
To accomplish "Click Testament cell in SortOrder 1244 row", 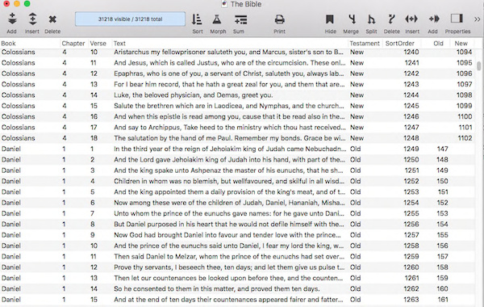I will click(357, 95).
